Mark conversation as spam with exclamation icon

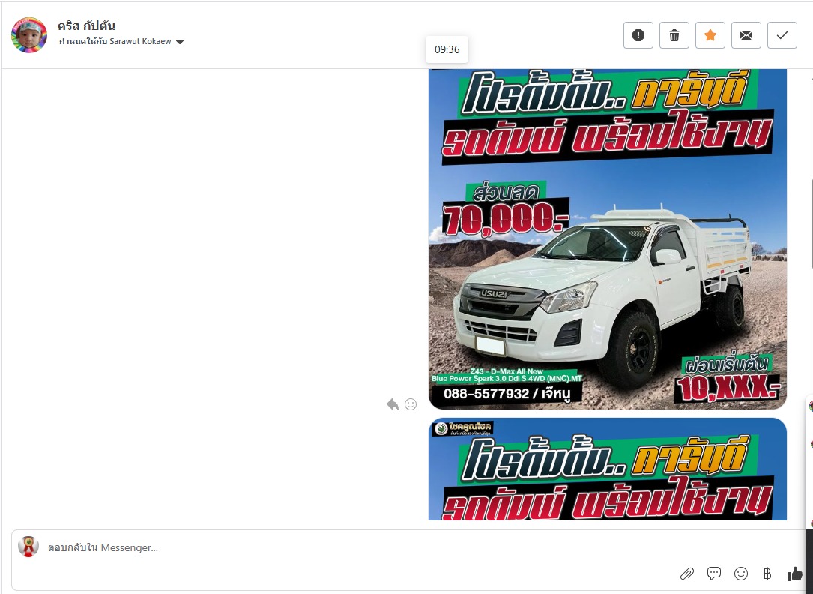[x=638, y=35]
